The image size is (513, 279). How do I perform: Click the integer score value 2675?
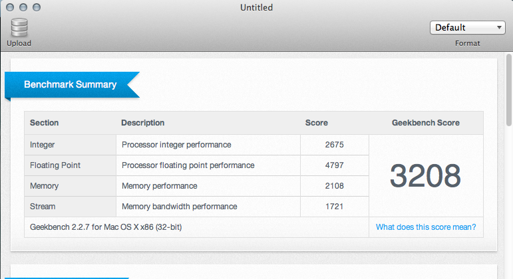(x=334, y=144)
